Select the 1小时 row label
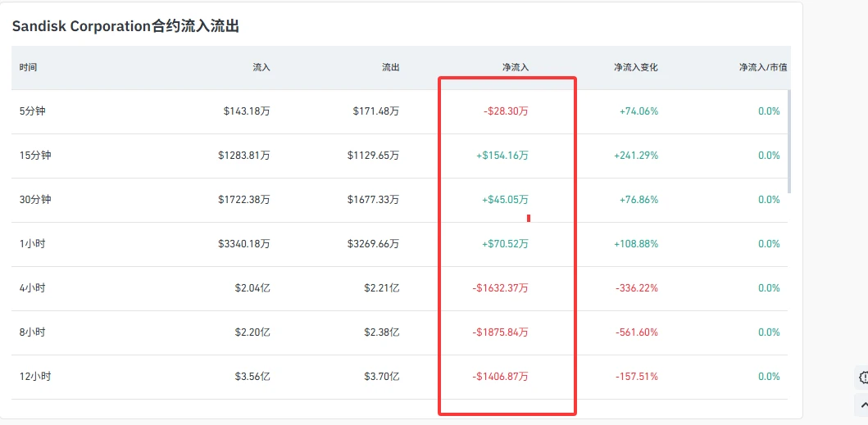868x425 pixels. [32, 244]
